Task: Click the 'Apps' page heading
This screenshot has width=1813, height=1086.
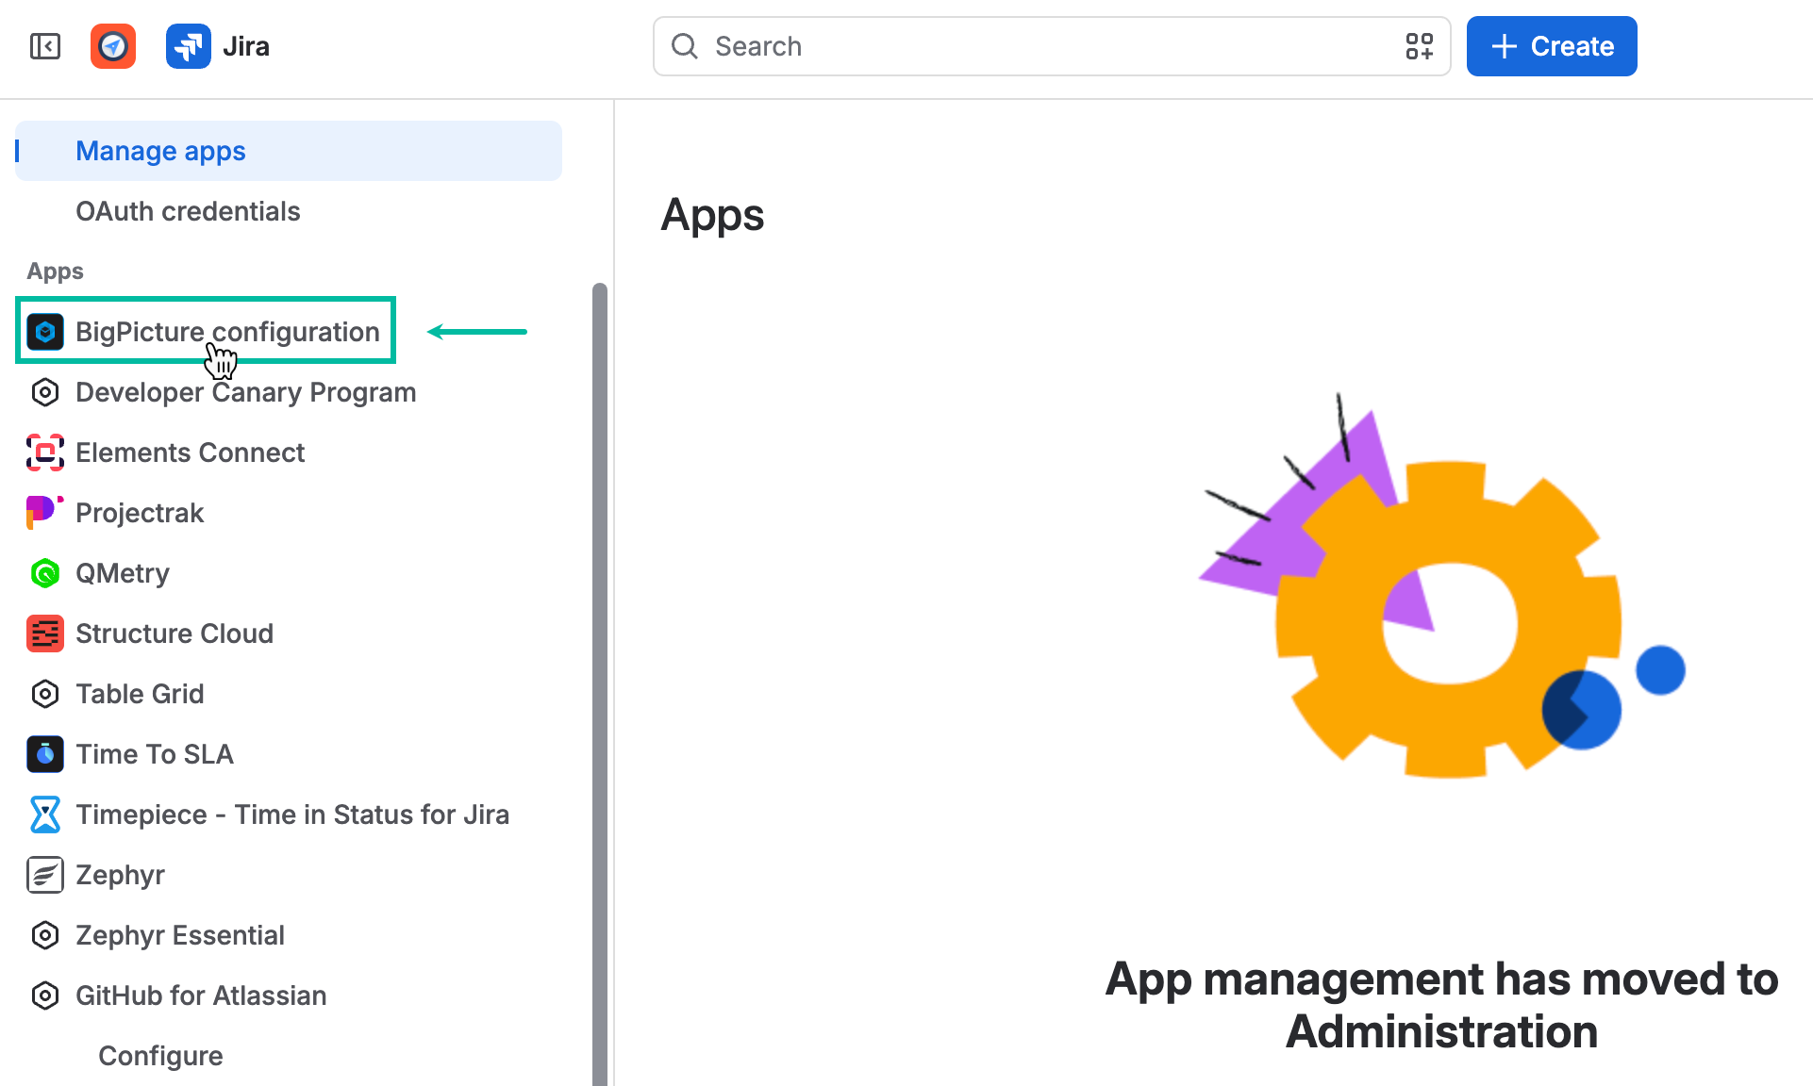Action: pos(712,216)
